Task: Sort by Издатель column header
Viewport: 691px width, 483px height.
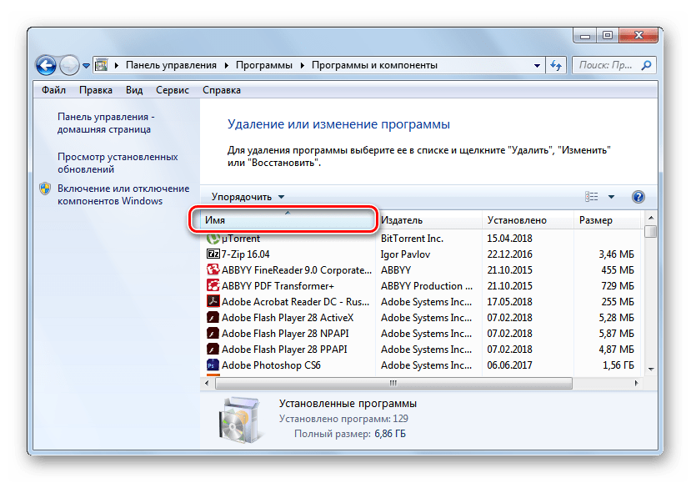Action: click(428, 220)
